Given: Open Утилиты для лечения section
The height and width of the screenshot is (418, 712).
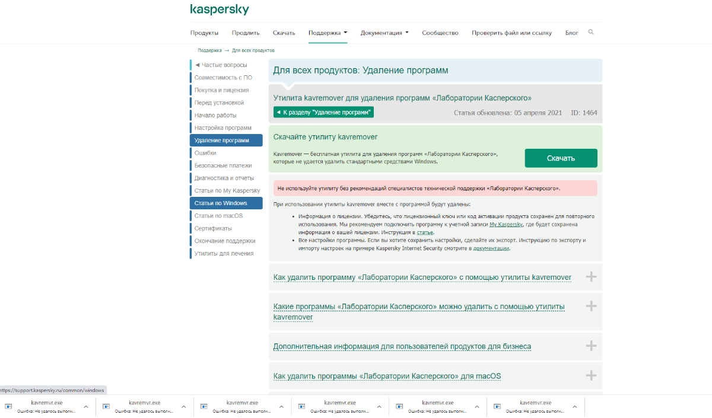Looking at the screenshot, I should [x=224, y=253].
